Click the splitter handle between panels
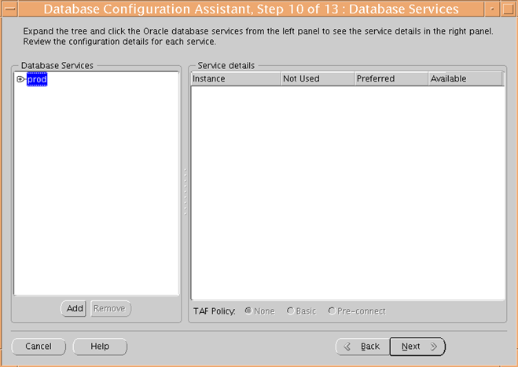 click(186, 192)
